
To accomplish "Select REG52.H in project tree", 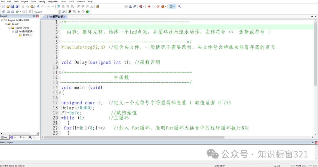I will pyautogui.click(x=27, y=35).
